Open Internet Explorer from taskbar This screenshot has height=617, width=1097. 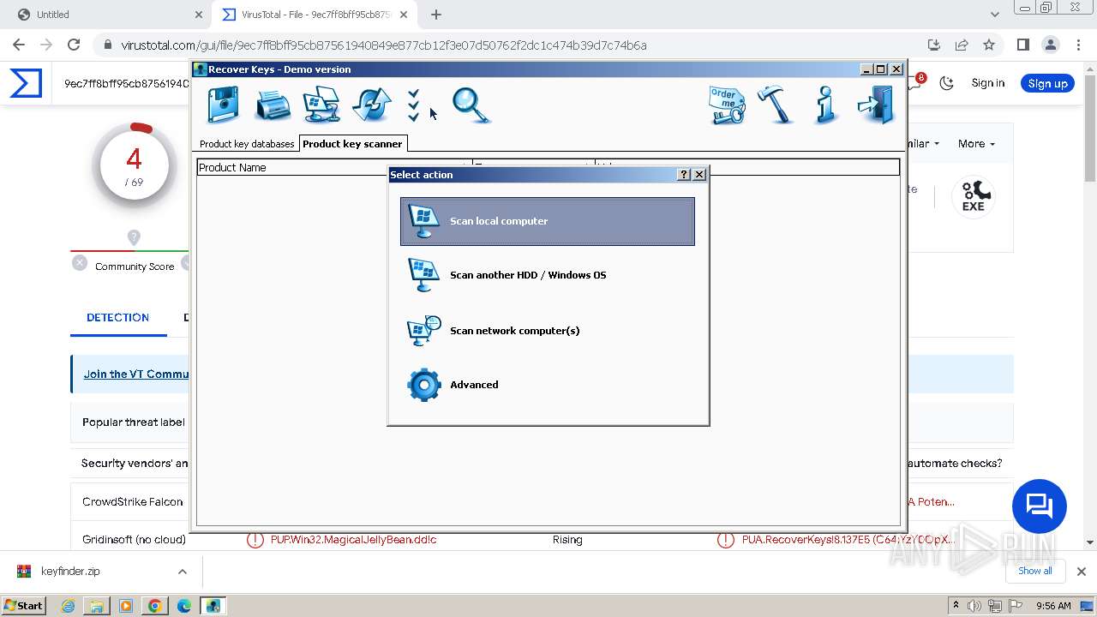pyautogui.click(x=68, y=606)
